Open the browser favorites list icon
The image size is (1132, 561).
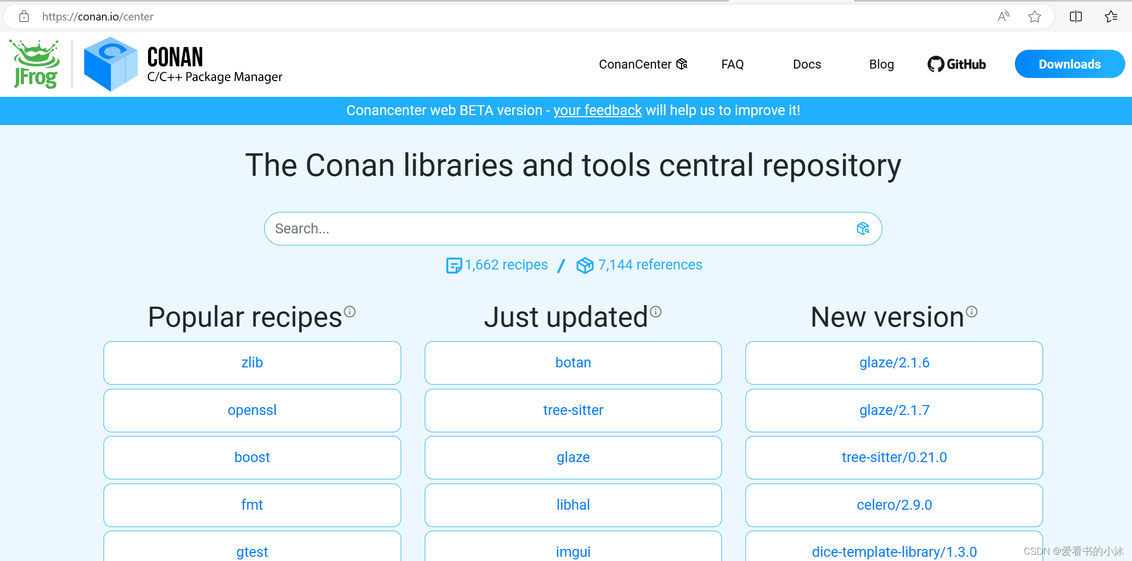click(x=1111, y=17)
